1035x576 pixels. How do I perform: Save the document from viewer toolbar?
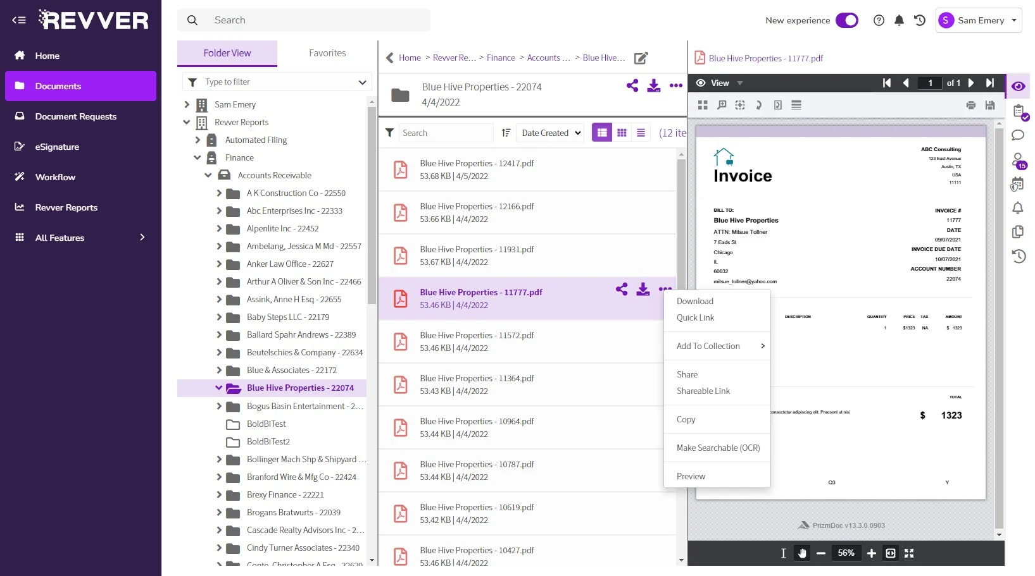pos(990,105)
